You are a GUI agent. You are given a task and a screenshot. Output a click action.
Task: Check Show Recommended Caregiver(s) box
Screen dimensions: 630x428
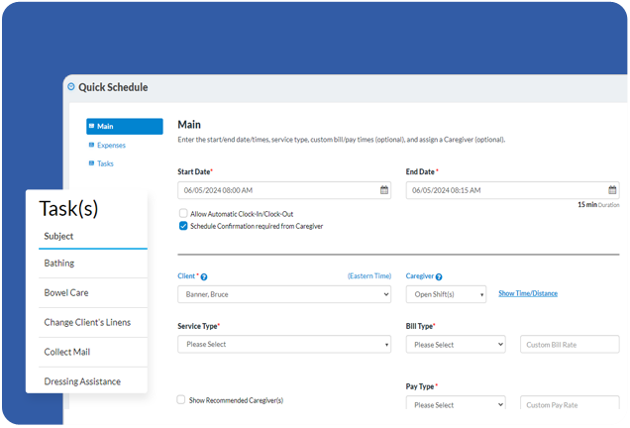[181, 400]
